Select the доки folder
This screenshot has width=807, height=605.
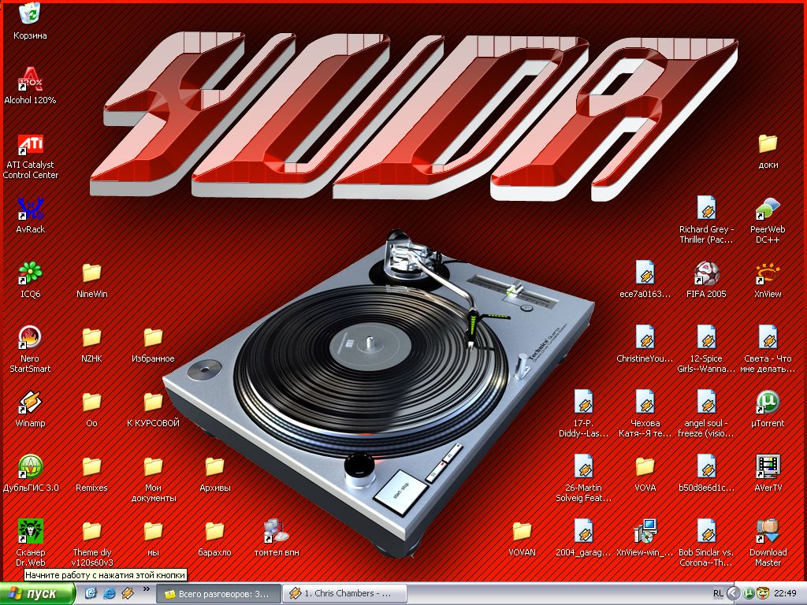[x=768, y=150]
